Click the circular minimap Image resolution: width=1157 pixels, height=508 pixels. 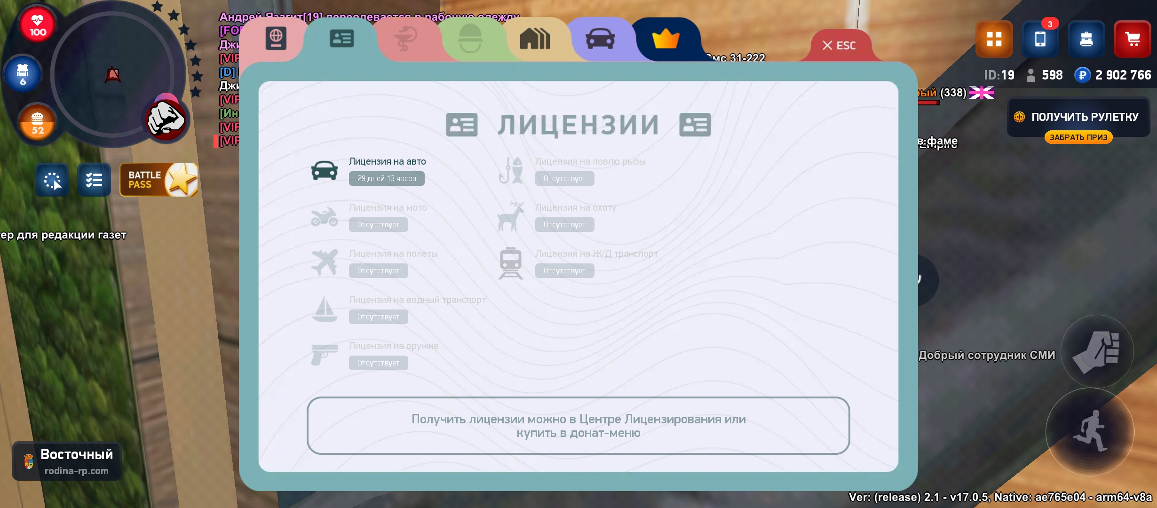click(112, 74)
